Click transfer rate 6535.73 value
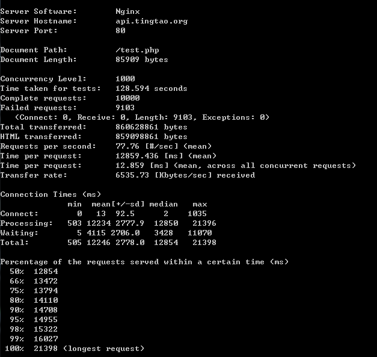The image size is (377, 357). 132,175
